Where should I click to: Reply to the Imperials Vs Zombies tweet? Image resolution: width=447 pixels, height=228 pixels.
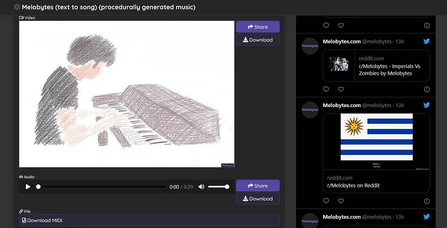tap(326, 89)
